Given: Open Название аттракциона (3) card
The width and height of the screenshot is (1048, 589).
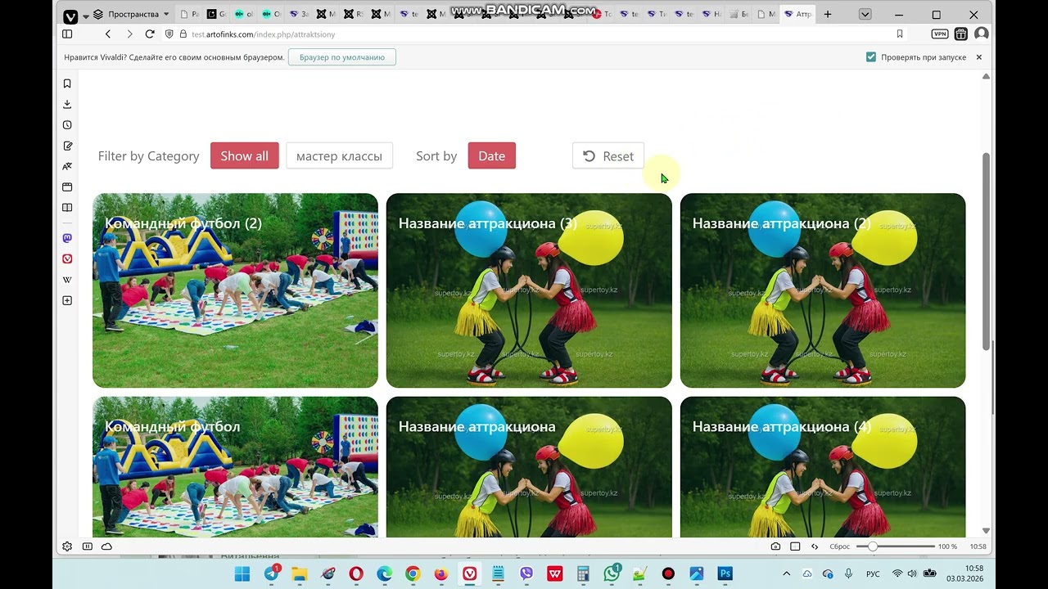Looking at the screenshot, I should pyautogui.click(x=529, y=290).
